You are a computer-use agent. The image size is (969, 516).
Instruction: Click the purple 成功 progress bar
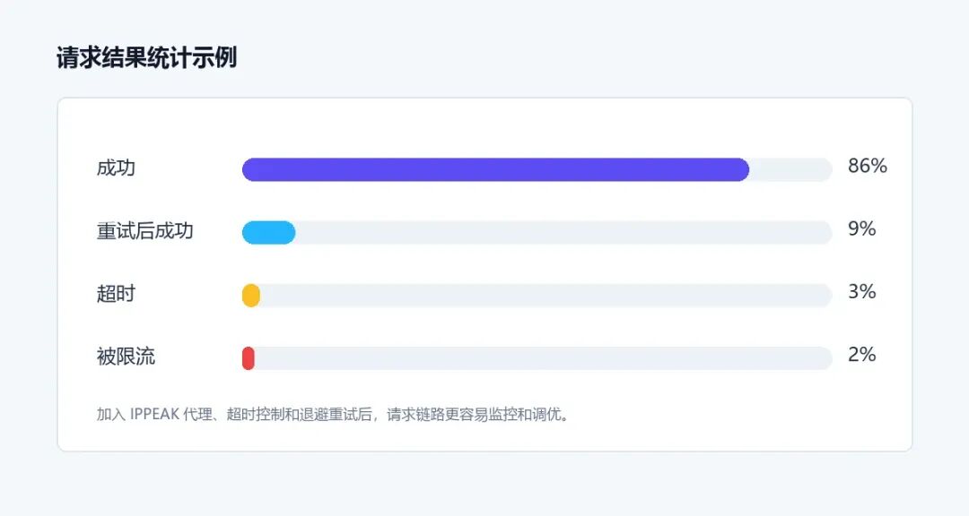(495, 169)
